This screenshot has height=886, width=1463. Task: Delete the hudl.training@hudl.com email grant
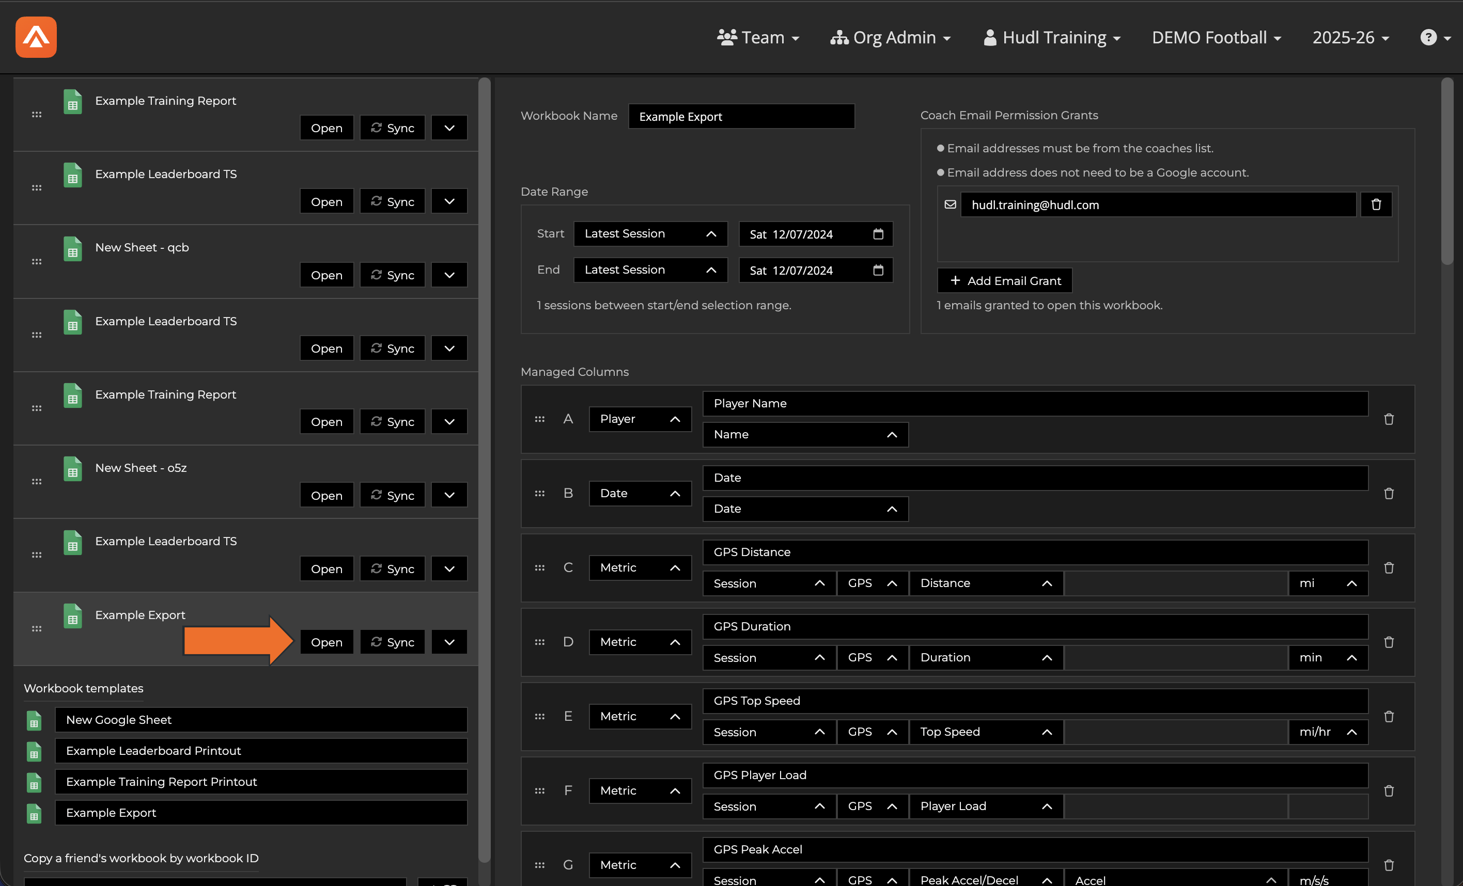coord(1376,205)
